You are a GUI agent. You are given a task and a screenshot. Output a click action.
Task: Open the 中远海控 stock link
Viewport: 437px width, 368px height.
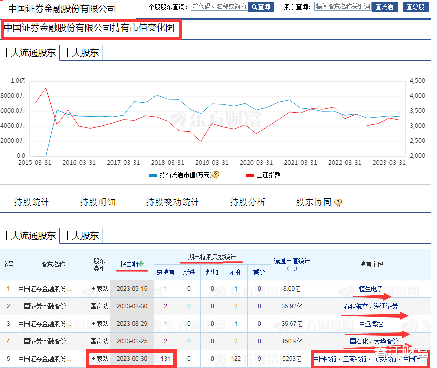pyautogui.click(x=371, y=324)
